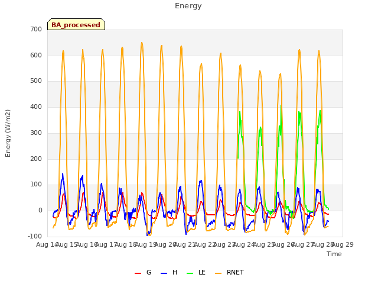The image size is (378, 284).
Task: Click the Aug 24 x-axis date label
Action: [x=244, y=244]
